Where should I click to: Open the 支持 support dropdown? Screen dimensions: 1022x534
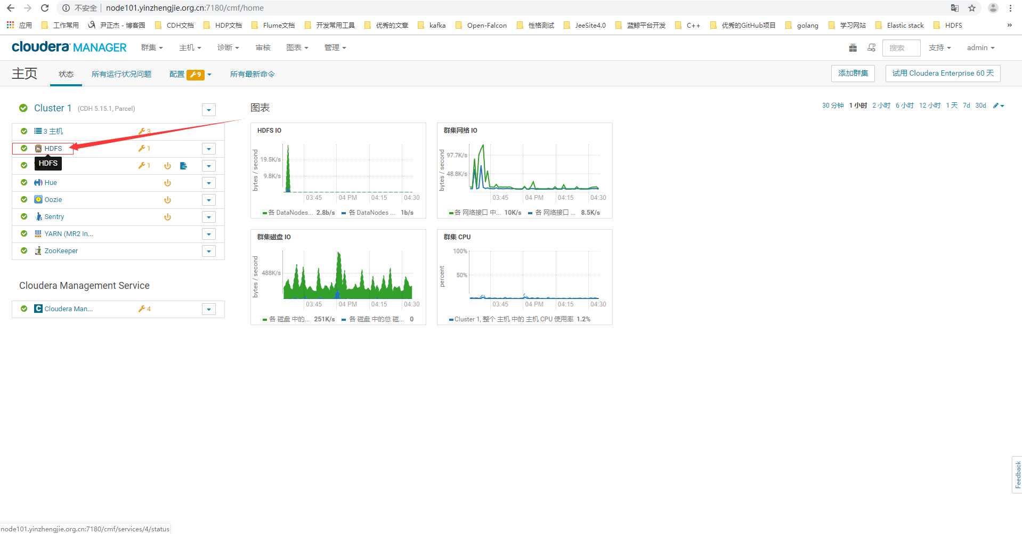click(x=939, y=47)
